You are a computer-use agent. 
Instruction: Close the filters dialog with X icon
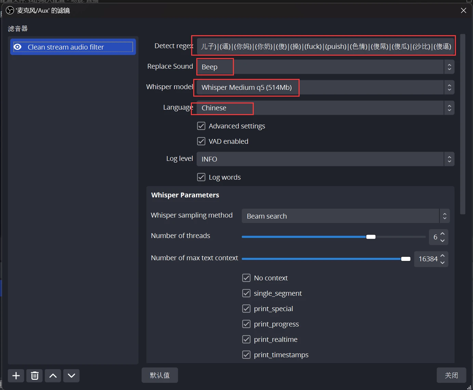(463, 11)
